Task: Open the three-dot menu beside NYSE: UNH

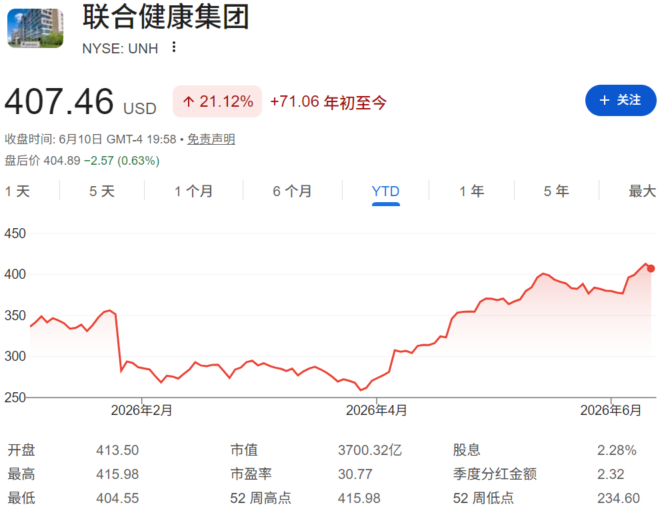Action: pyautogui.click(x=174, y=47)
